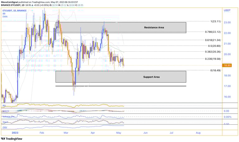The height and width of the screenshot is (142, 239).
Task: Click the TradingView logo at bottom left
Action: [12, 139]
